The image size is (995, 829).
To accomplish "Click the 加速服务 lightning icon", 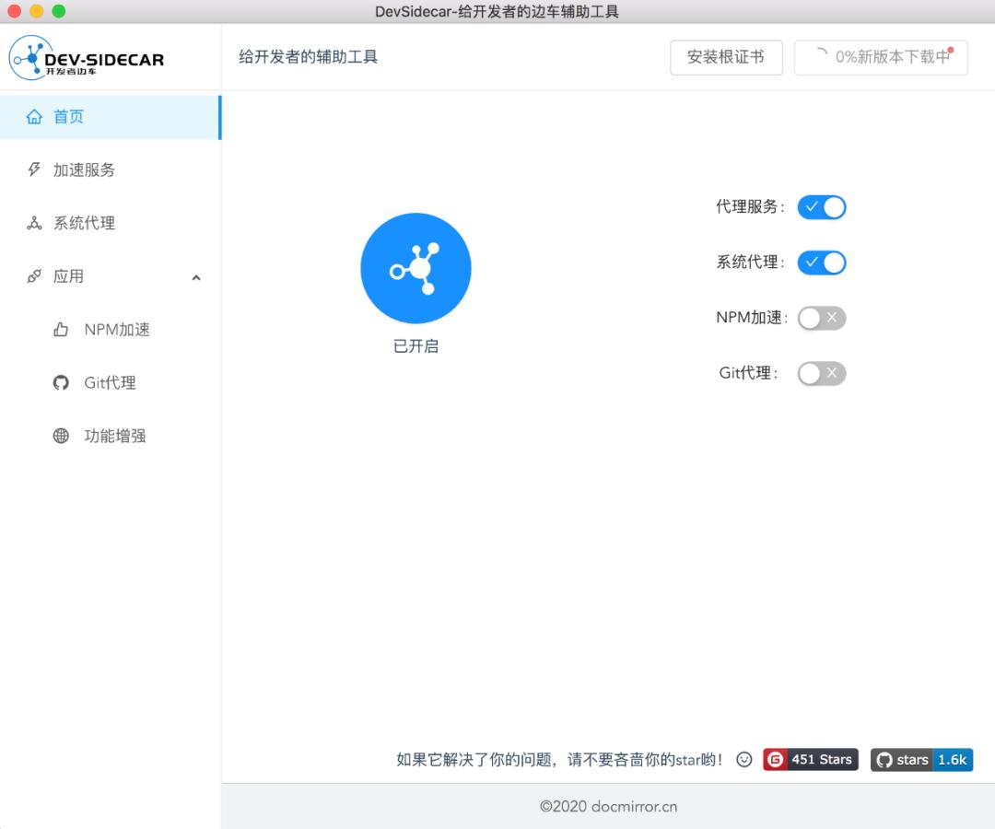I will click(x=34, y=169).
